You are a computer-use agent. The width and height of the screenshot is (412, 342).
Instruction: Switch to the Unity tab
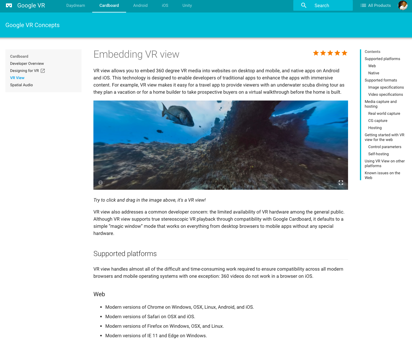tap(187, 5)
